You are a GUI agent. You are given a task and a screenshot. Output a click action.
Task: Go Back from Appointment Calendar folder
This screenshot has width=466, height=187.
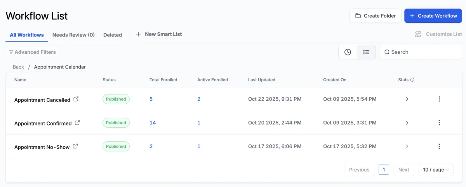[x=18, y=67]
